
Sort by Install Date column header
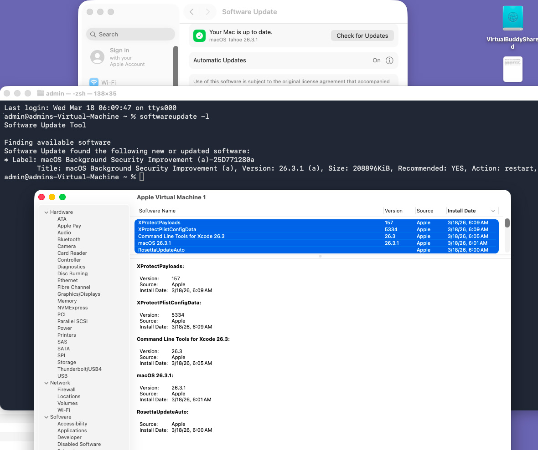[x=461, y=211]
